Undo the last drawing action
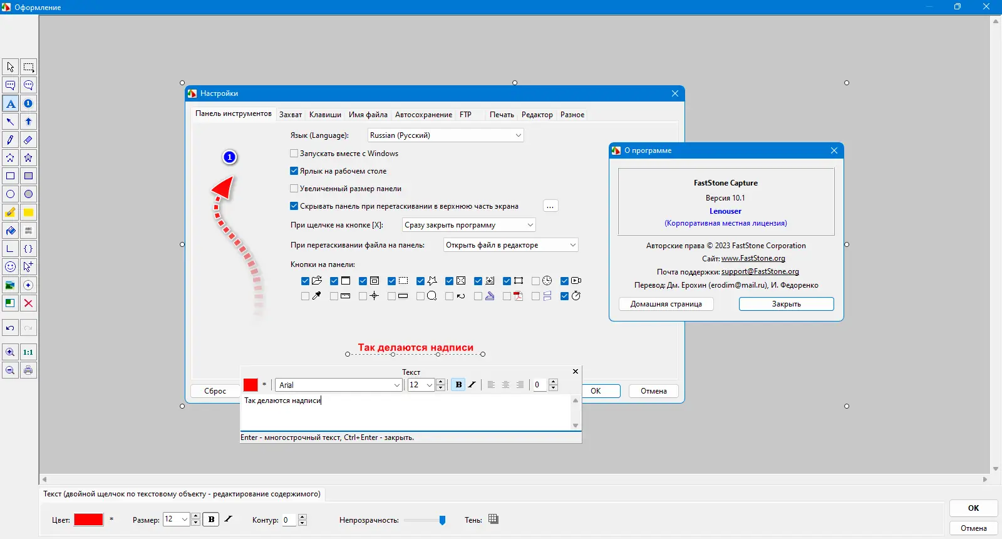This screenshot has height=539, width=1002. point(10,328)
